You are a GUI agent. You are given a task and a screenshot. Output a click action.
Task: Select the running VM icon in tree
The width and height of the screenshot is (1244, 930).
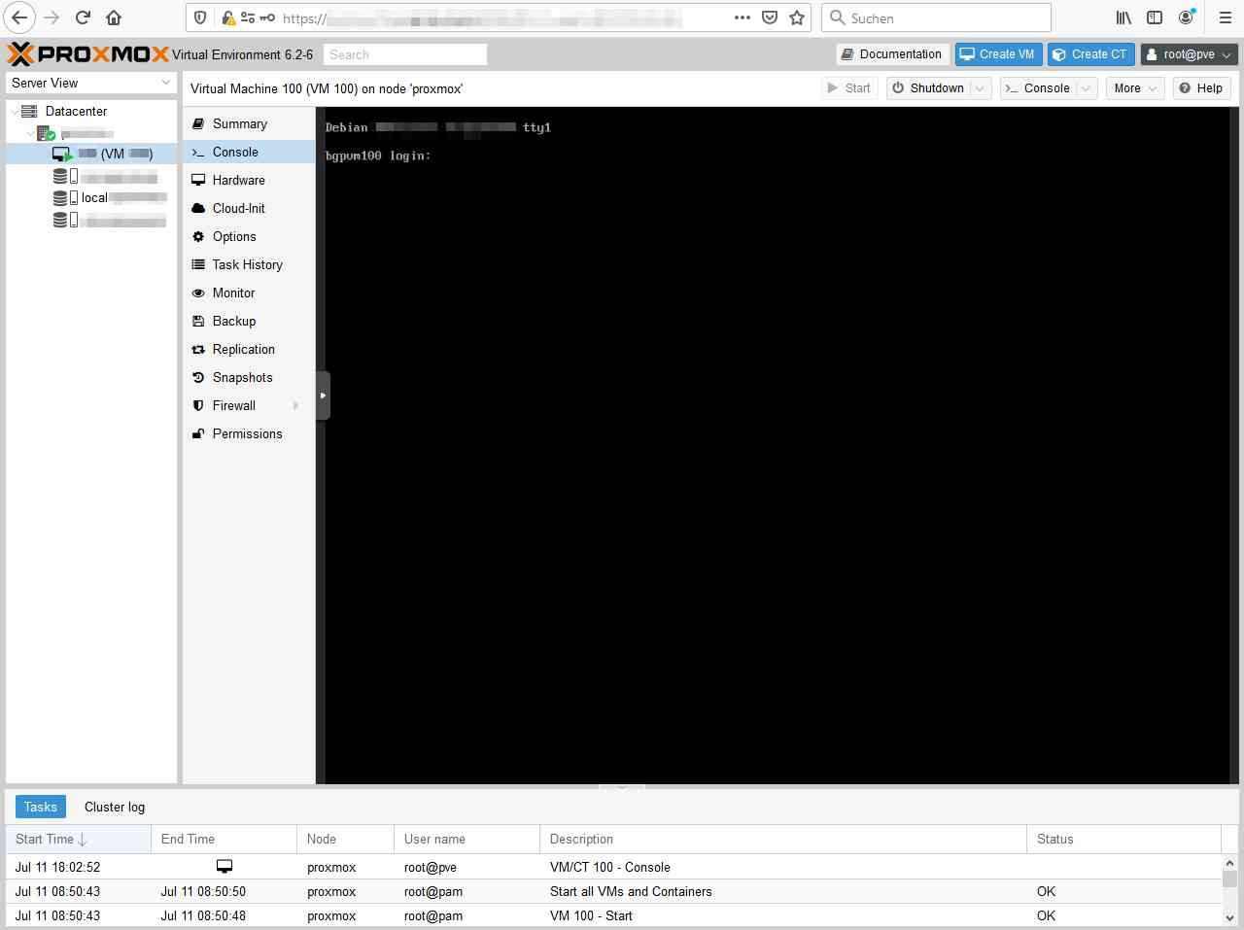point(62,154)
